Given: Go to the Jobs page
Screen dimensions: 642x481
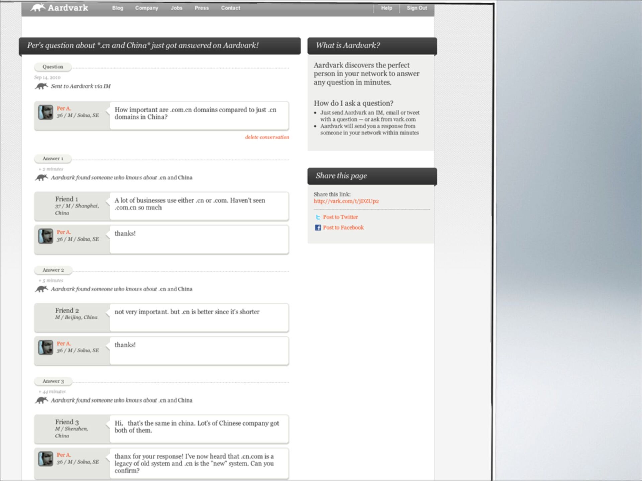Looking at the screenshot, I should pos(177,8).
